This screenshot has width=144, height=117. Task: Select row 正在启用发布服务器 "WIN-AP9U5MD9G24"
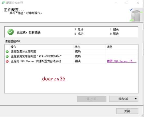pos(71,56)
